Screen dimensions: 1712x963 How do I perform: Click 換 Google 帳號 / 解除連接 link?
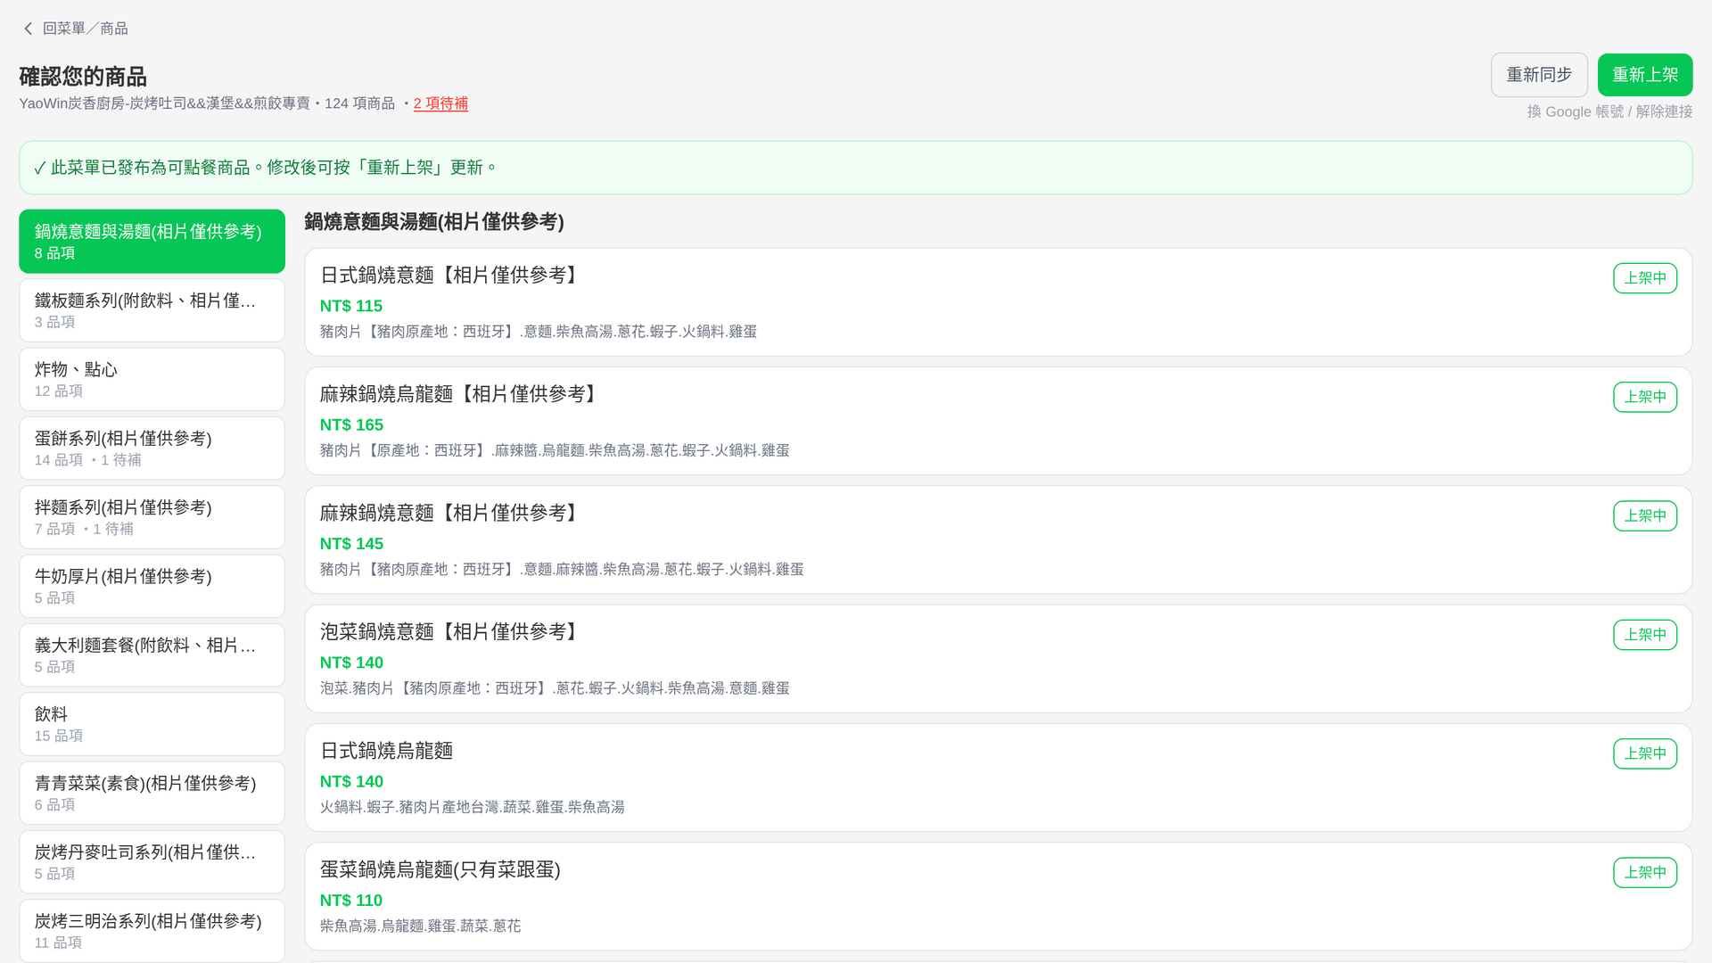click(1609, 111)
